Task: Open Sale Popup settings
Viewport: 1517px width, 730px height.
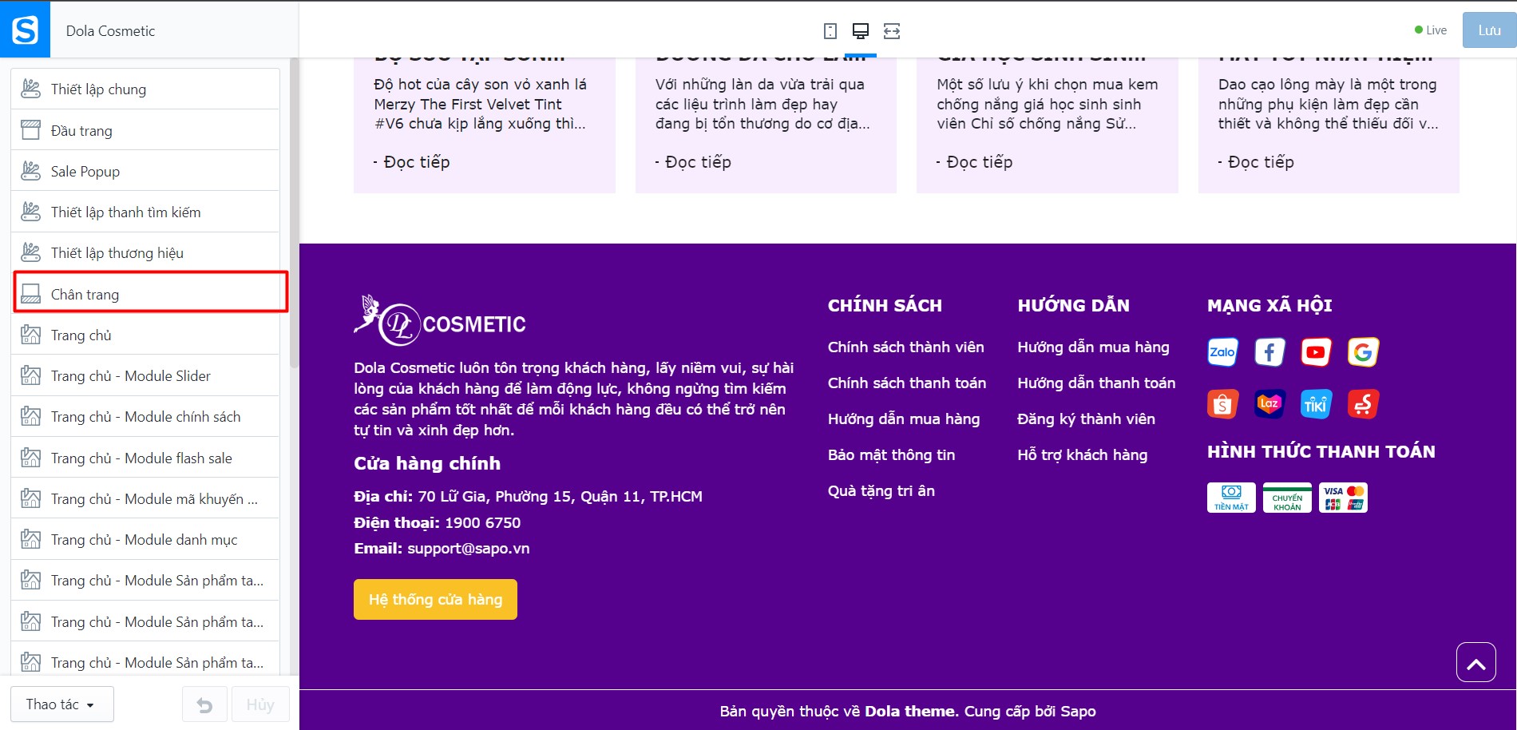Action: (x=145, y=171)
